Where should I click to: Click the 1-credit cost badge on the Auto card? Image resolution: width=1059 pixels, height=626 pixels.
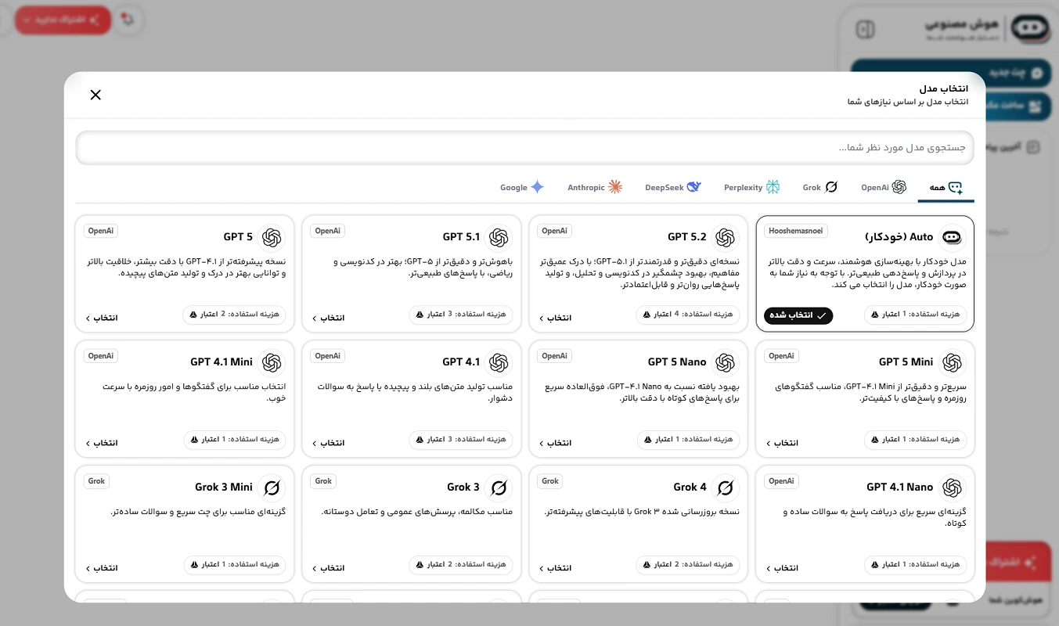pos(916,315)
